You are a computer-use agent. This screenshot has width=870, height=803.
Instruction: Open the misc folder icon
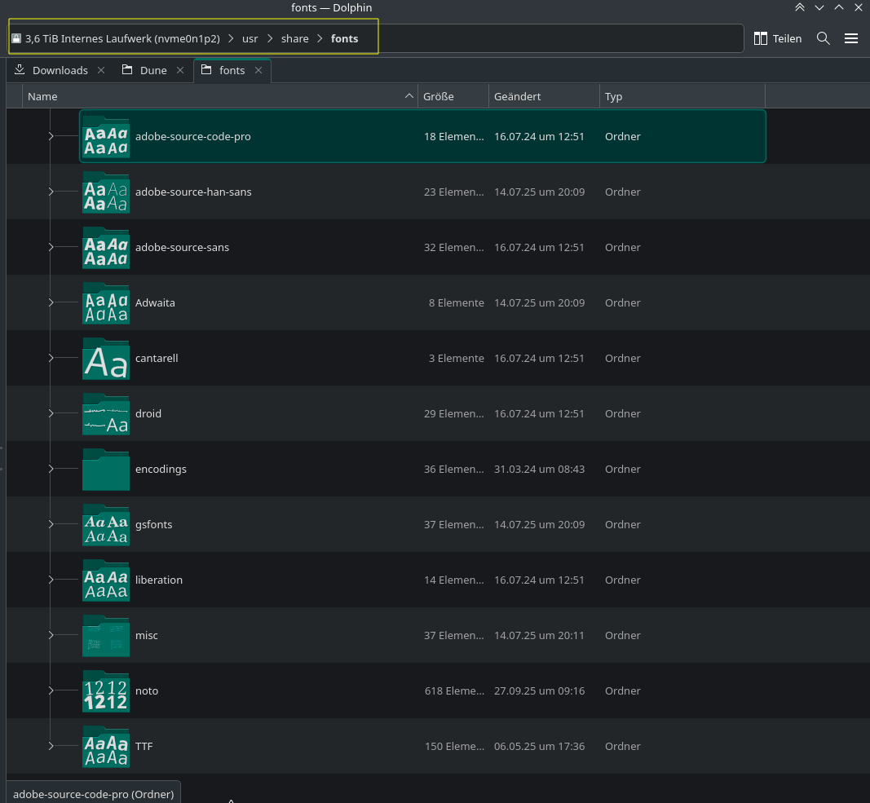click(x=106, y=636)
